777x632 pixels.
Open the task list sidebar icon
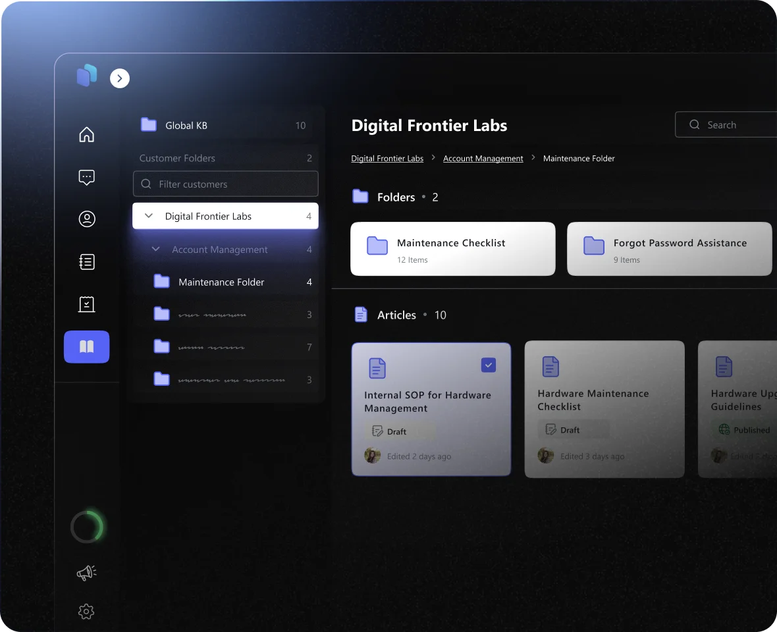(x=86, y=262)
